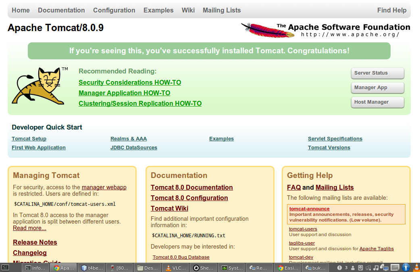Screen dimensions: 420x272
Task: Click the display monitor tray icon
Action: click(x=395, y=268)
